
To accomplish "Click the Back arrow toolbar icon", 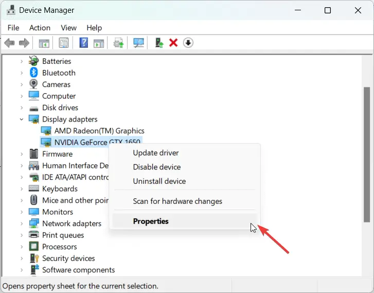I will pyautogui.click(x=10, y=43).
